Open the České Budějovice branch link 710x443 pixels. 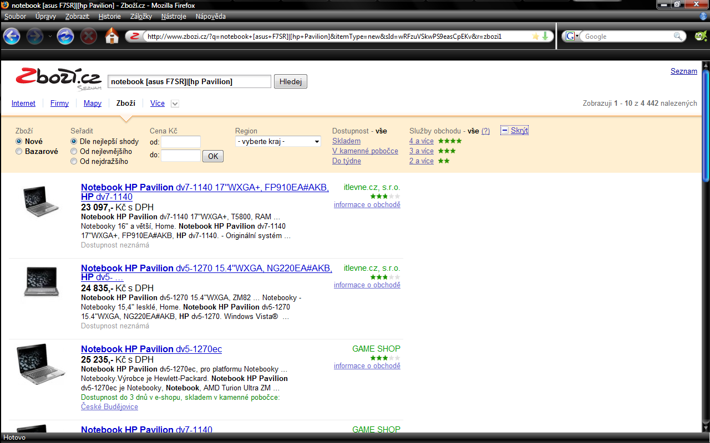[x=109, y=406]
